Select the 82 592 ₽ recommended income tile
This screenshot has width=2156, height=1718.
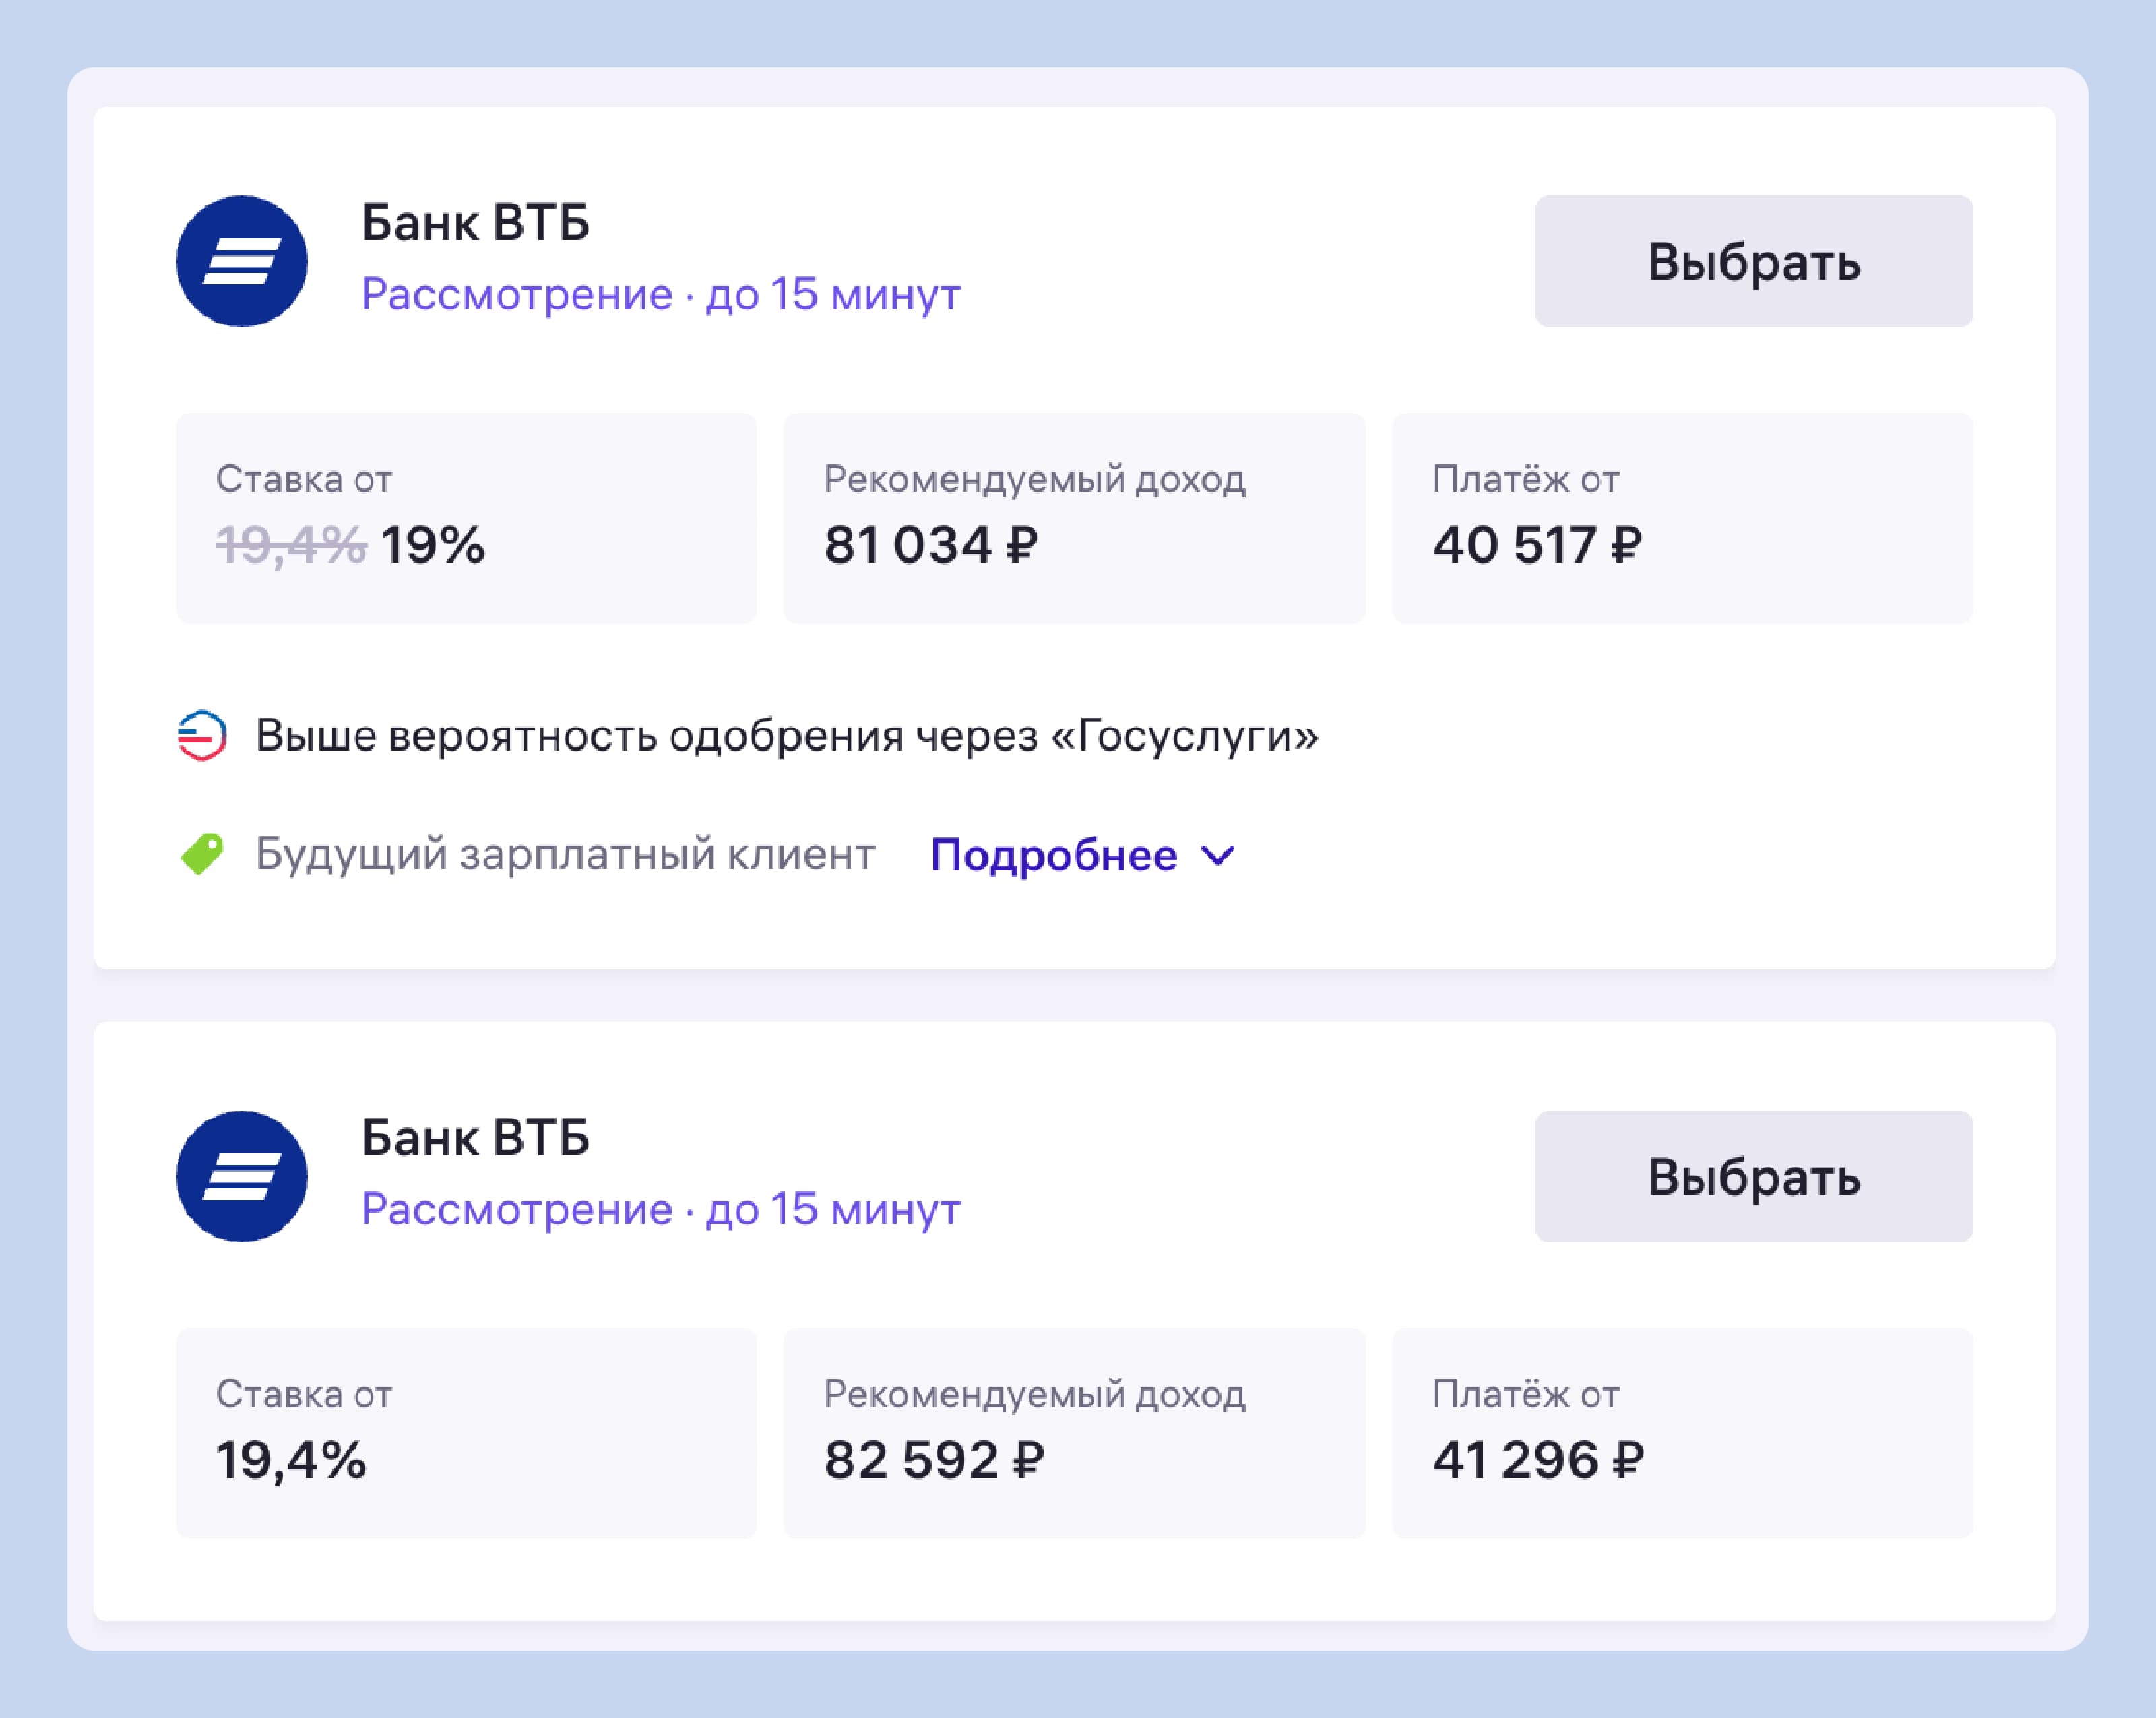pyautogui.click(x=1074, y=1433)
